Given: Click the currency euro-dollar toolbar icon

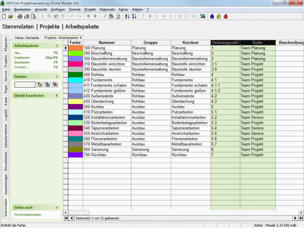Looking at the screenshot, I should click(193, 16).
